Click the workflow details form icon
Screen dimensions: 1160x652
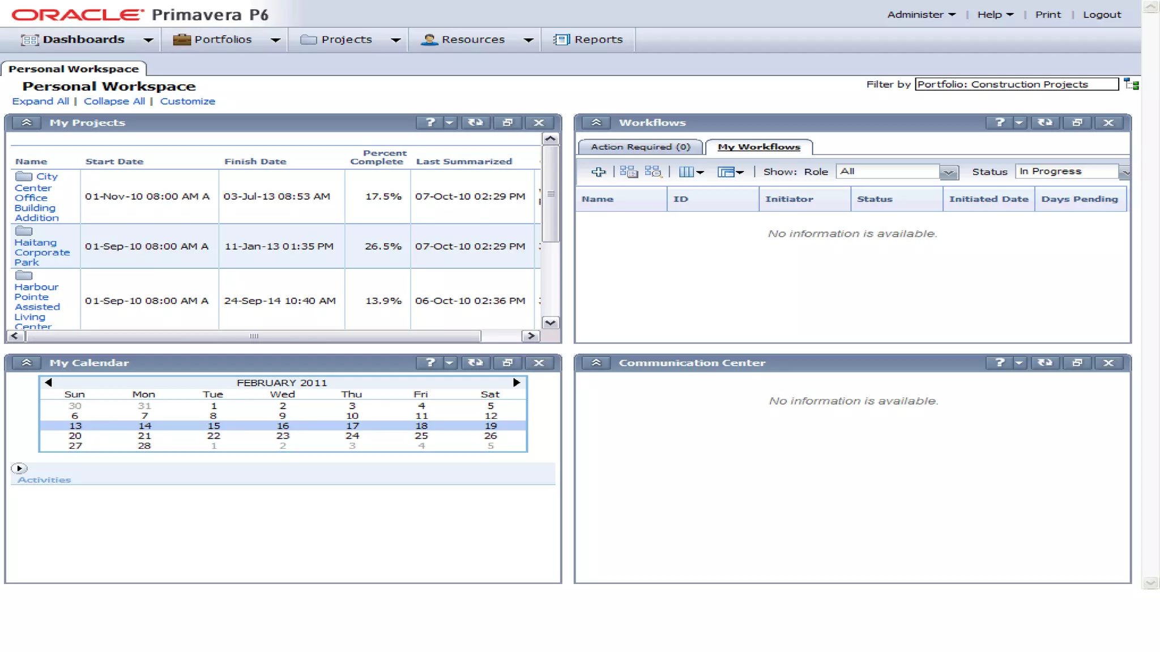pos(628,172)
